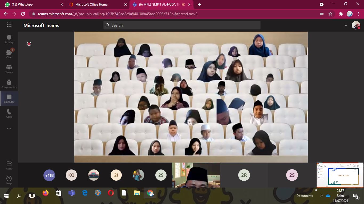Open Chat with 6 unread messages
The image size is (364, 204).
tap(9, 54)
